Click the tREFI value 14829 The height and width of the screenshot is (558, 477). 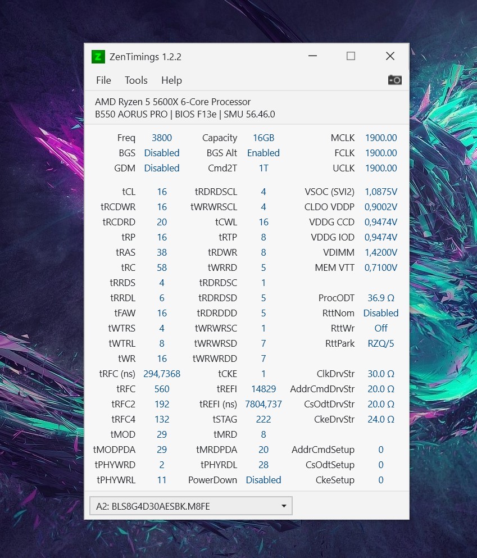click(264, 389)
